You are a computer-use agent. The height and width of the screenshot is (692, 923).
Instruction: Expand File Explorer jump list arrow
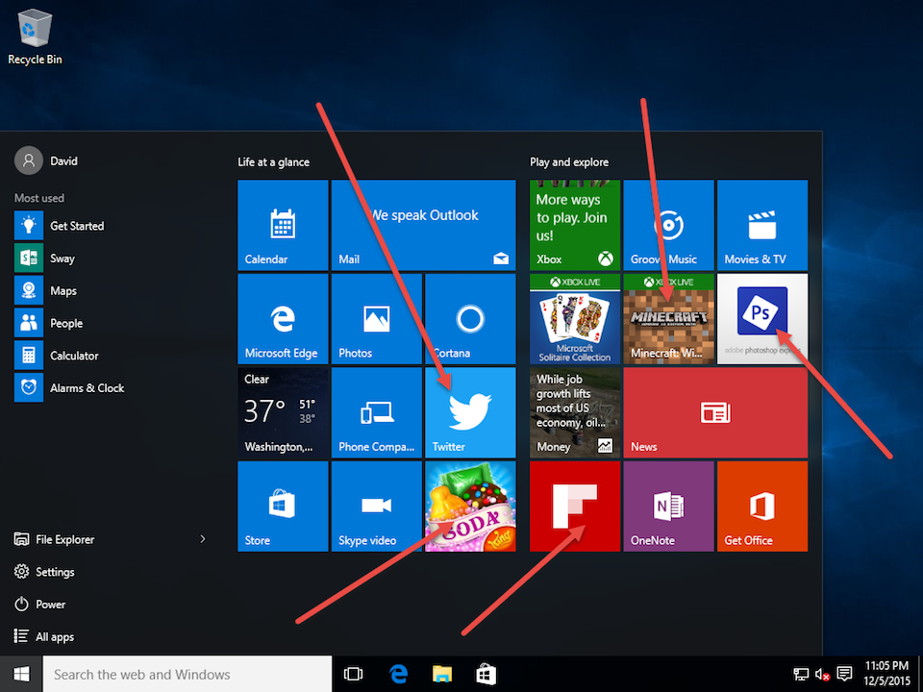[x=203, y=539]
